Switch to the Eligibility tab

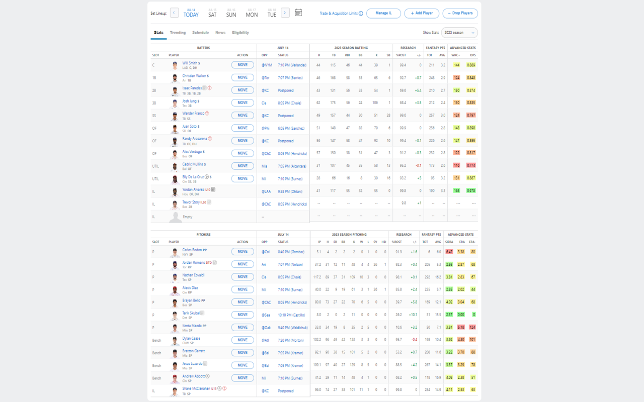coord(240,33)
